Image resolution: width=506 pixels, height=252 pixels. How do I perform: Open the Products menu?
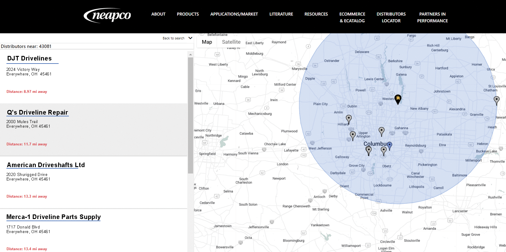pyautogui.click(x=188, y=14)
